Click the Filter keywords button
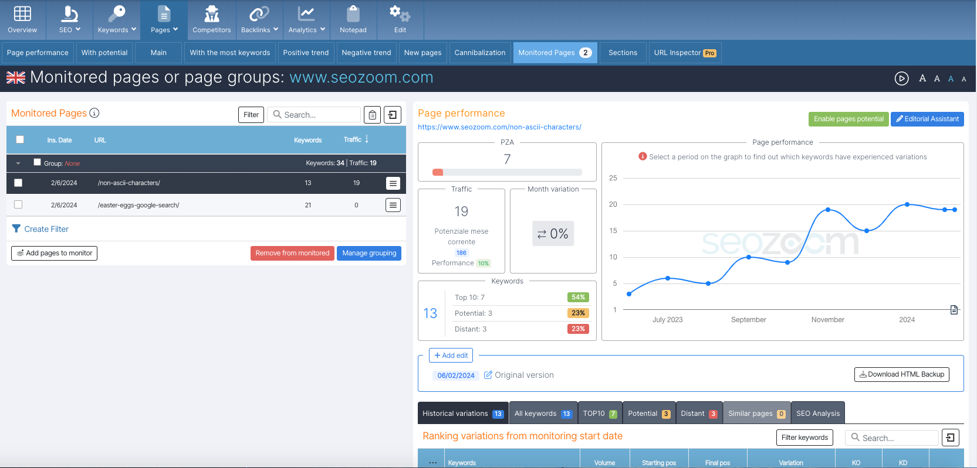Viewport: 977px width, 468px height. coord(804,438)
